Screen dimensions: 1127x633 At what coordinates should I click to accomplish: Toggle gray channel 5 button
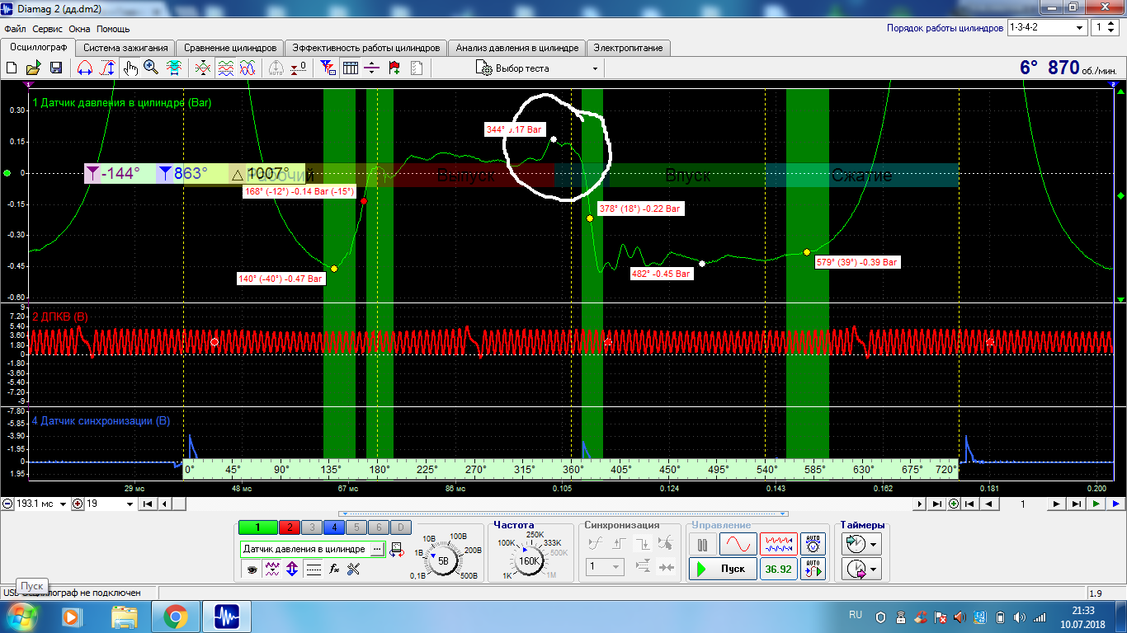[x=356, y=527]
